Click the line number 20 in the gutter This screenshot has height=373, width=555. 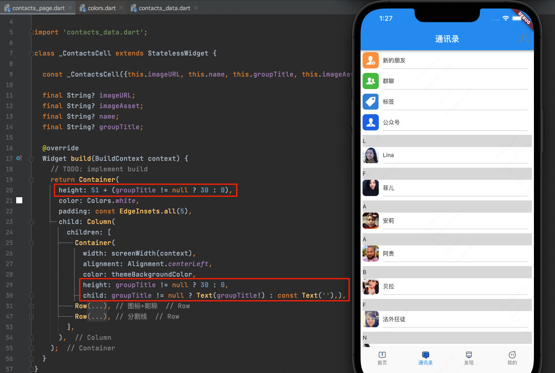pos(9,190)
